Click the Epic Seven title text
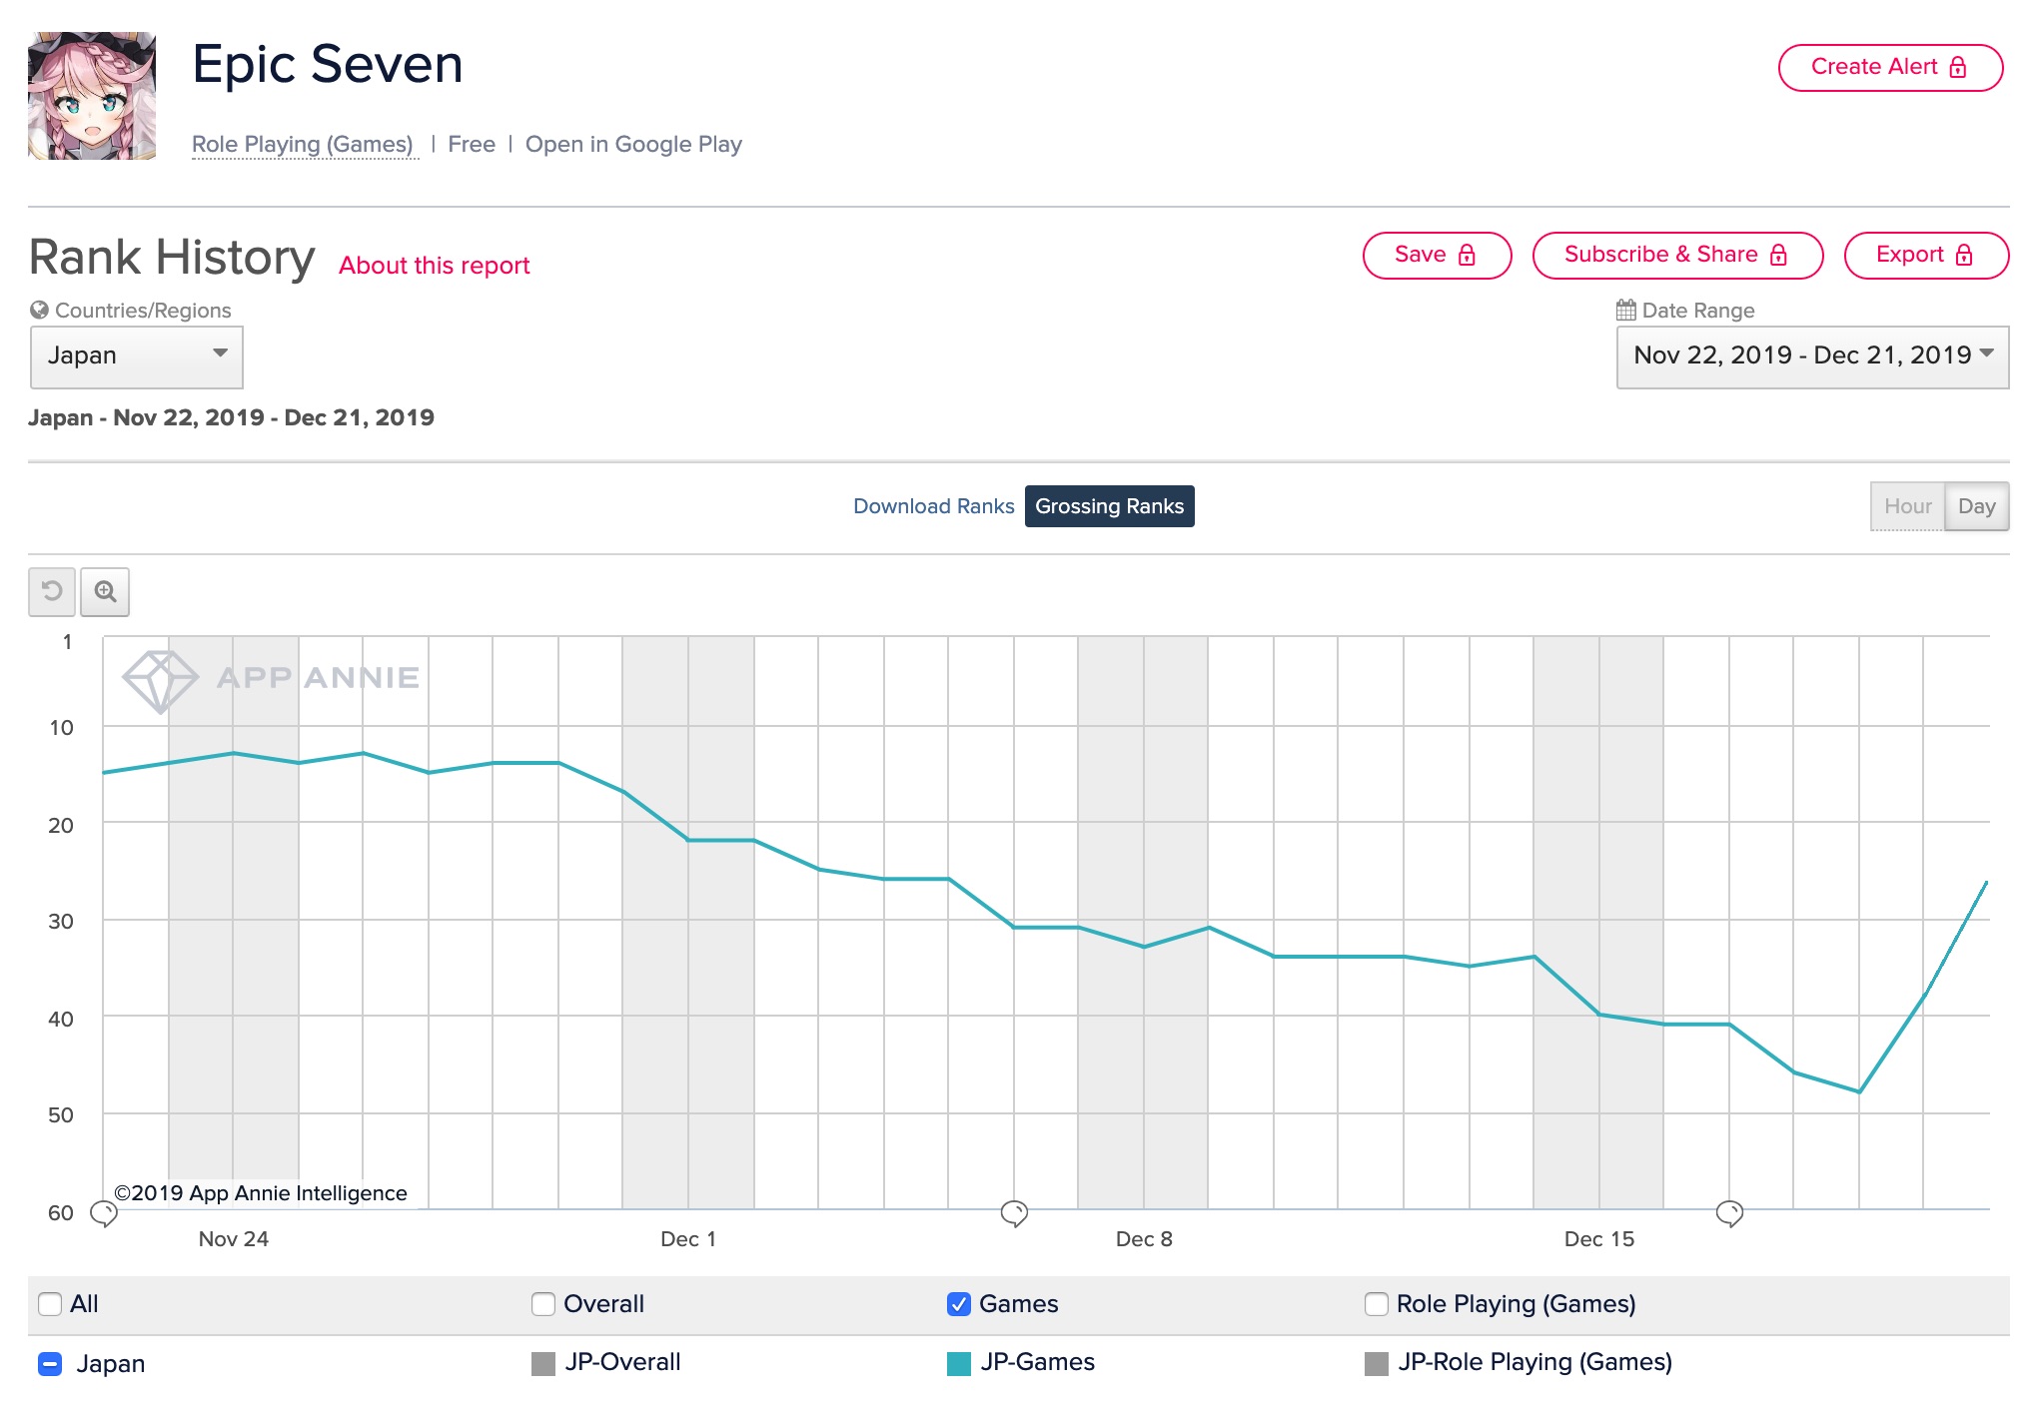The image size is (2034, 1418). pyautogui.click(x=328, y=65)
